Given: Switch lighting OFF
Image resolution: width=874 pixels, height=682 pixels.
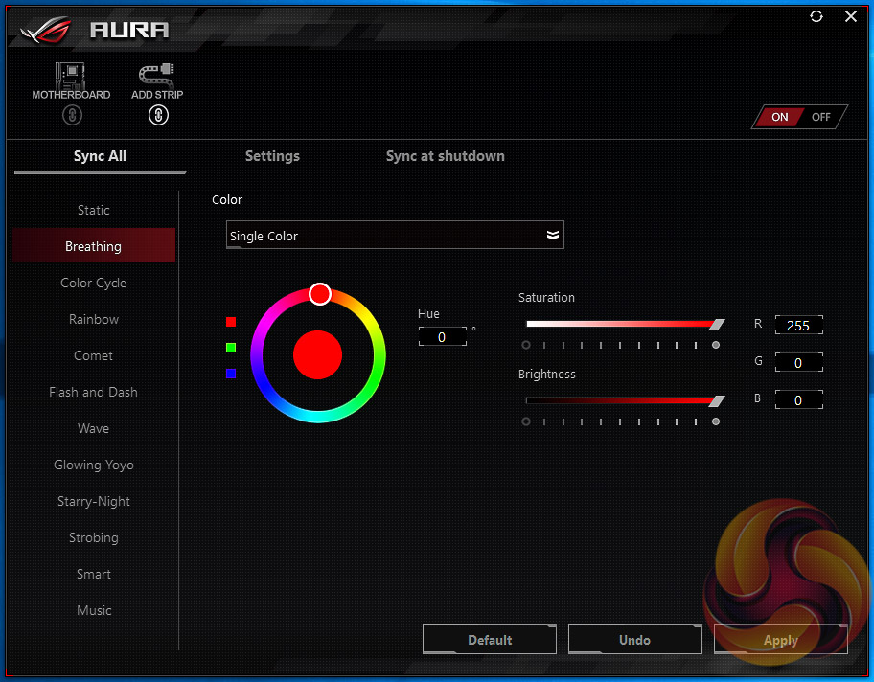Looking at the screenshot, I should (821, 117).
